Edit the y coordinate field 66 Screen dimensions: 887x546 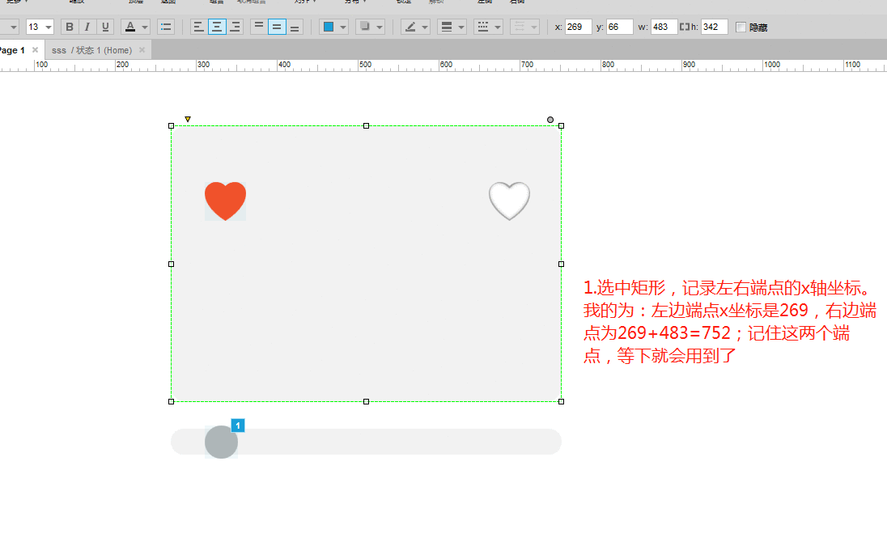pos(619,27)
